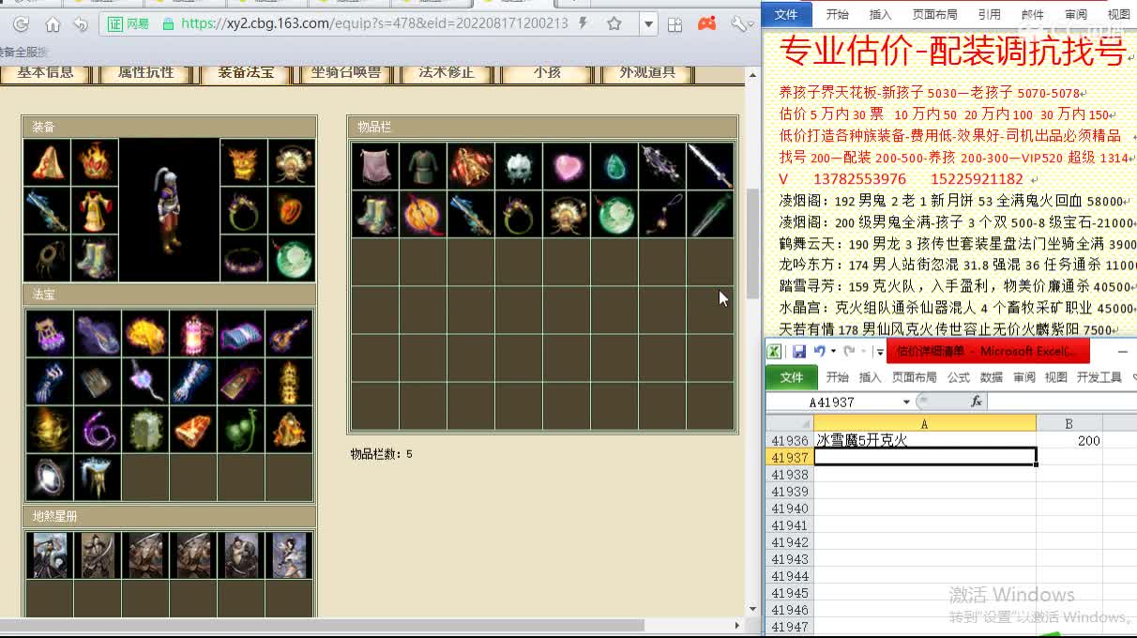Switch to the 属性抗性 tab
1137x638 pixels.
click(x=145, y=72)
